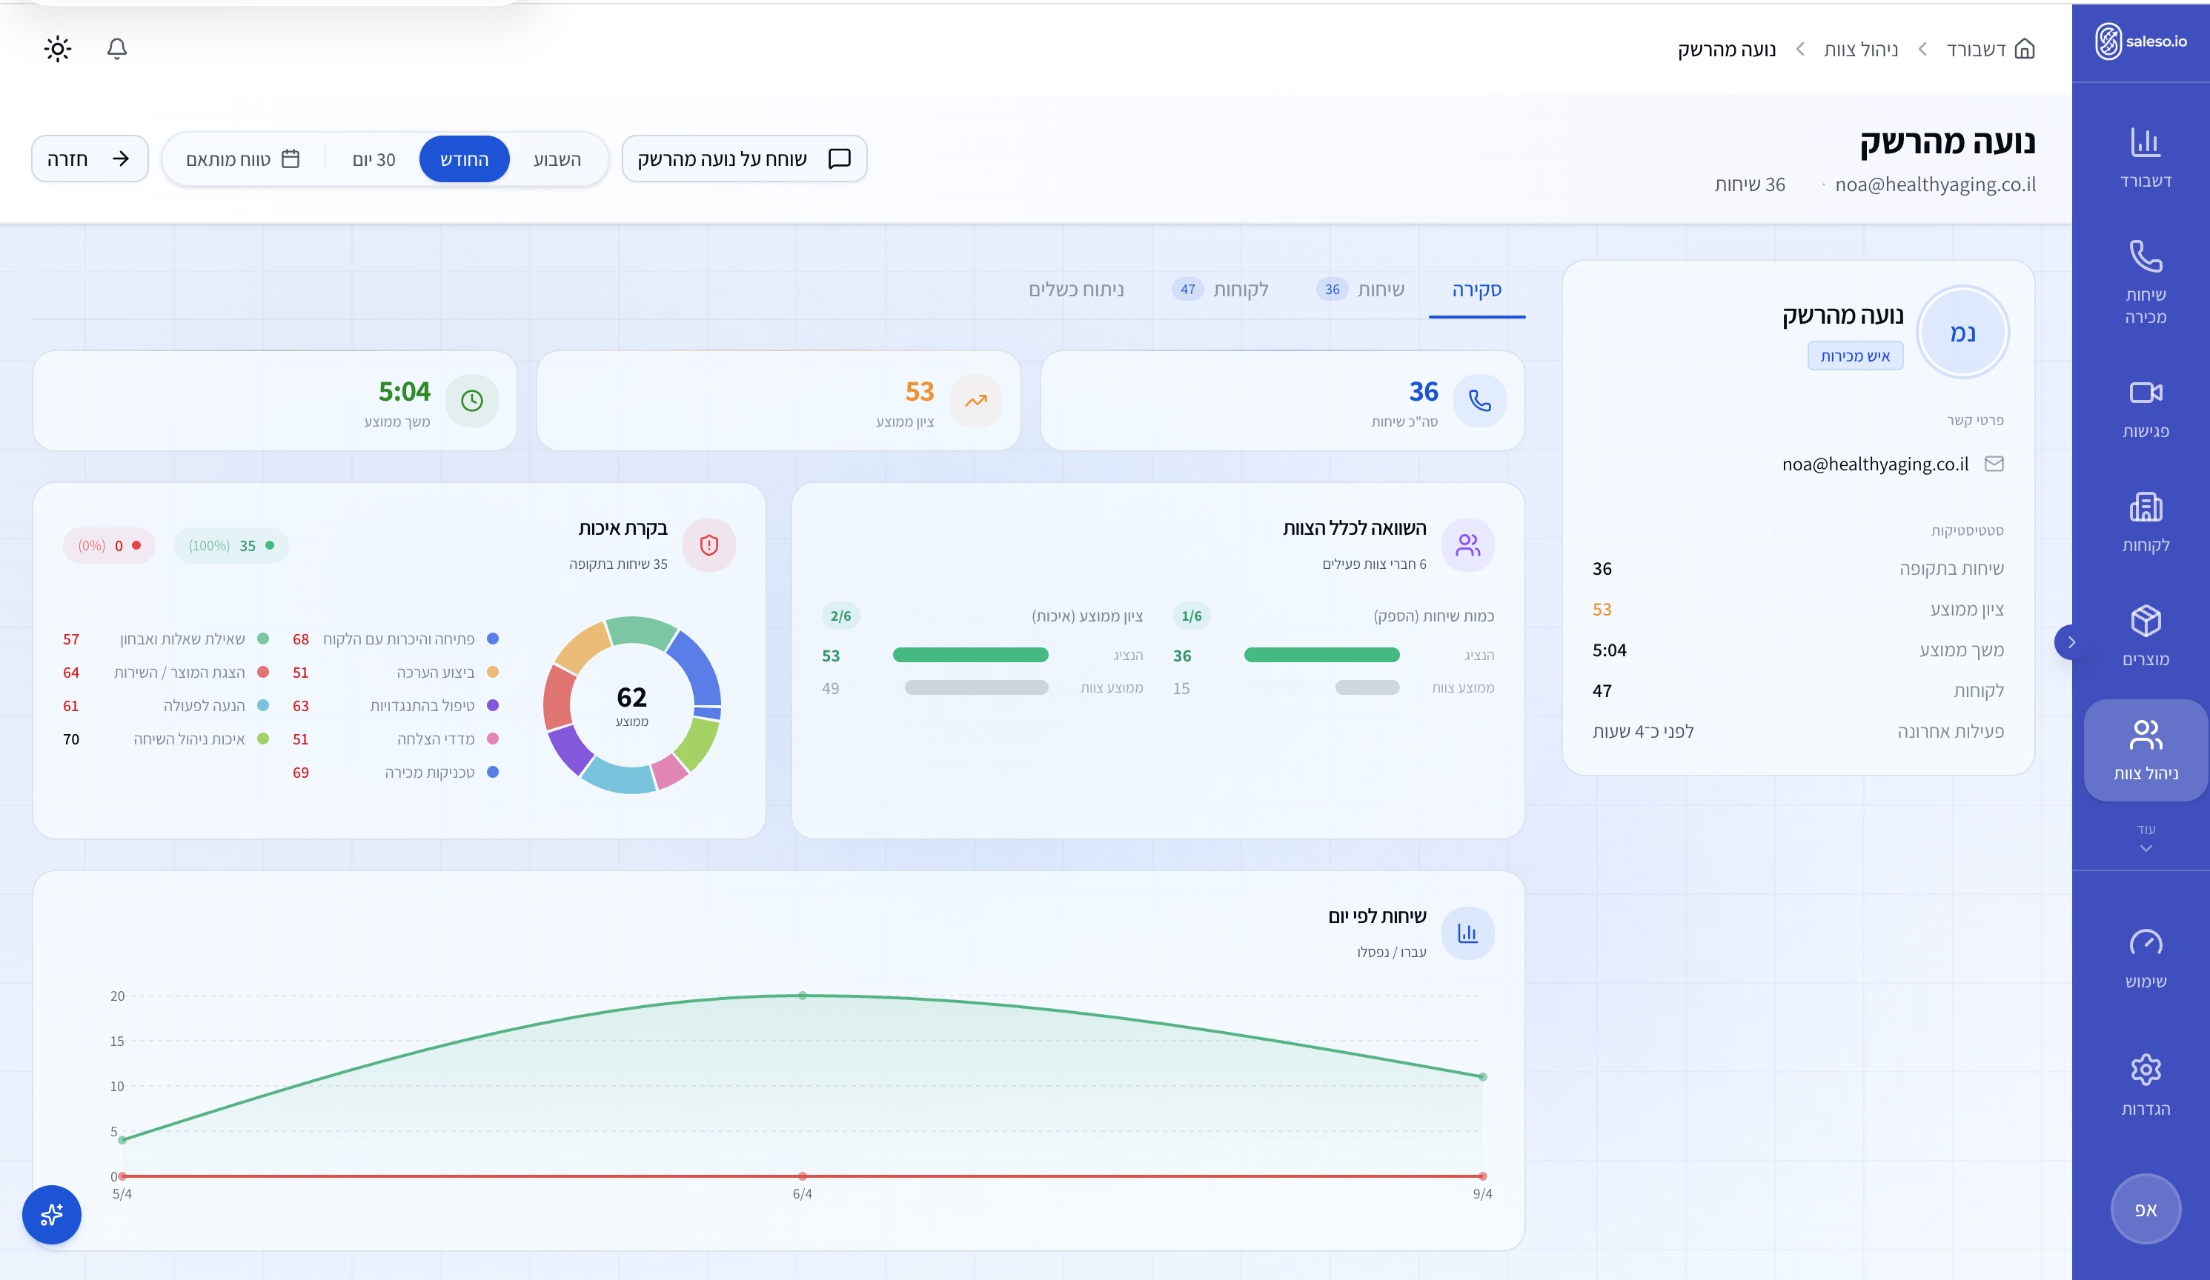Viewport: 2210px width, 1280px height.
Task: Open the טווח מותאם custom date range picker
Action: 243,159
